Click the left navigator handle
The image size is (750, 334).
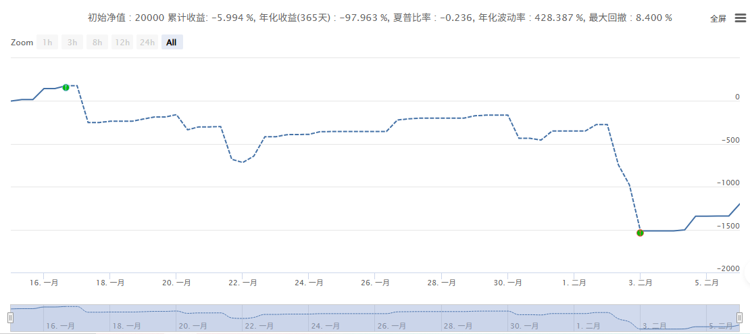tap(11, 318)
